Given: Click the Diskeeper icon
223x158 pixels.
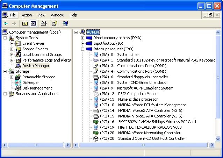Looking at the screenshot, I should tap(18, 82).
